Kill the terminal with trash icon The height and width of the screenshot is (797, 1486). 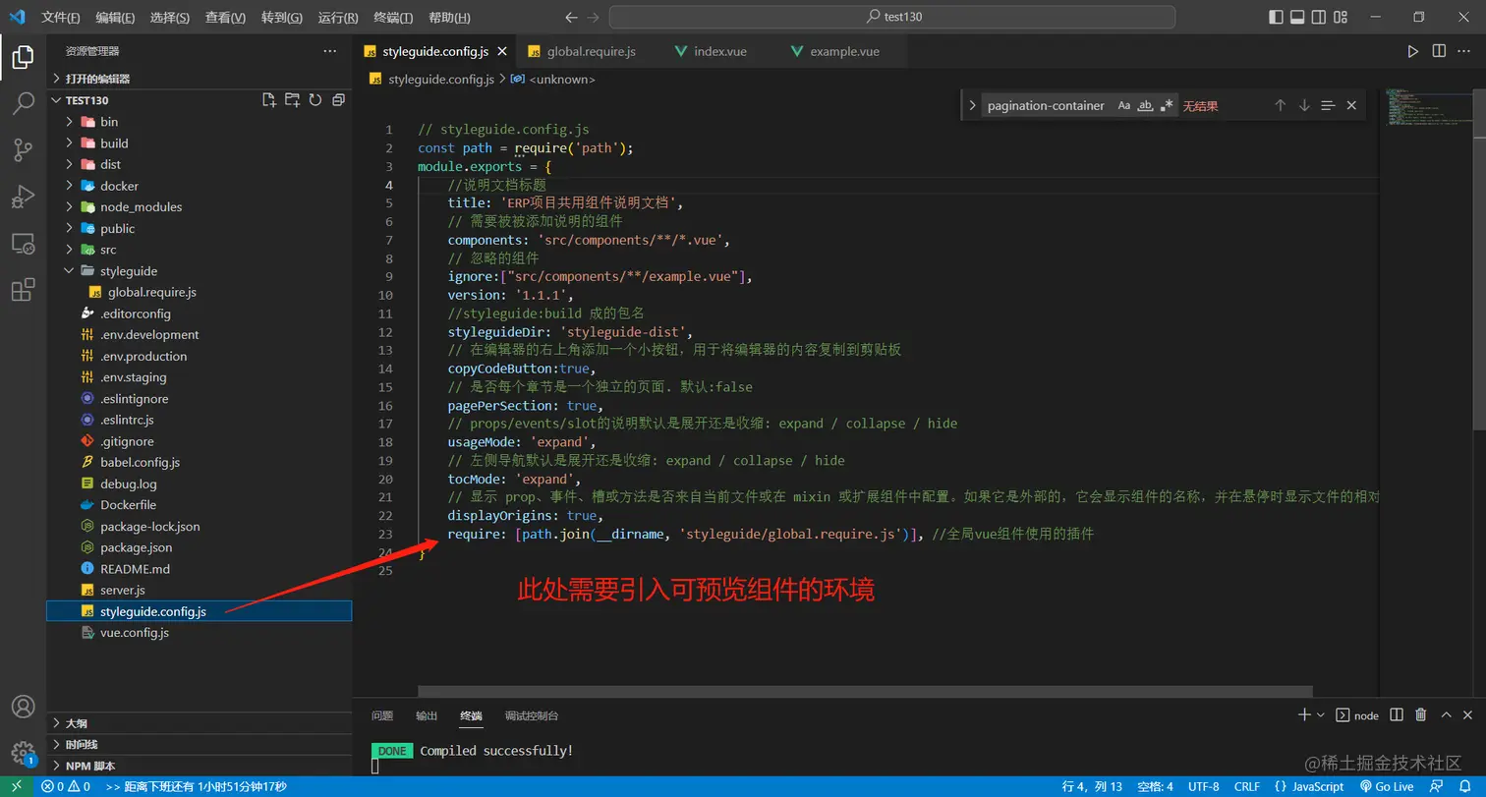coord(1420,715)
